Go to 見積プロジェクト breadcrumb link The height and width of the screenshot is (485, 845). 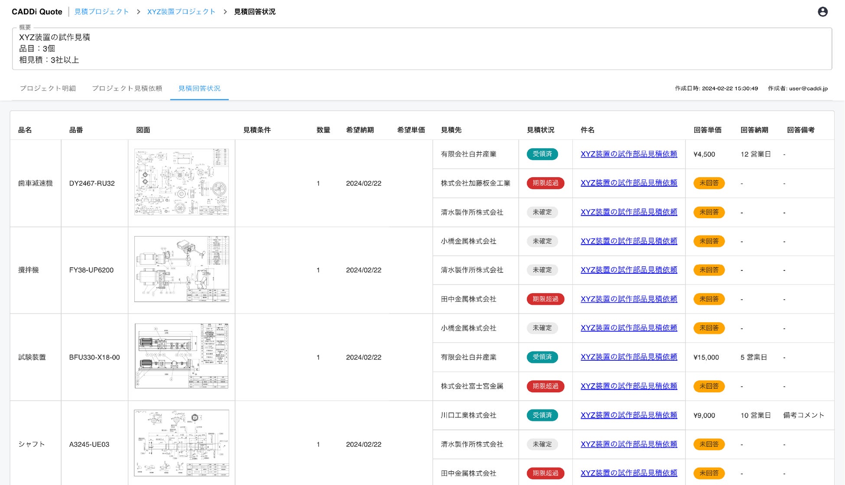[101, 12]
